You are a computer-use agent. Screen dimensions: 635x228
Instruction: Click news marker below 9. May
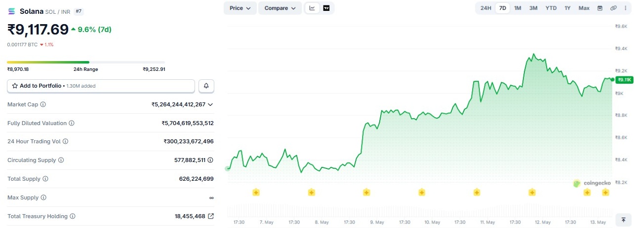pos(366,192)
